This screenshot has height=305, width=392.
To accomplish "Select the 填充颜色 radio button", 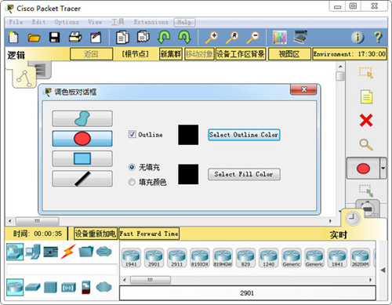I will tap(132, 182).
